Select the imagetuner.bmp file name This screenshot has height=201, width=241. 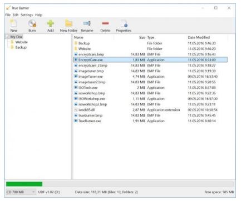pos(91,71)
